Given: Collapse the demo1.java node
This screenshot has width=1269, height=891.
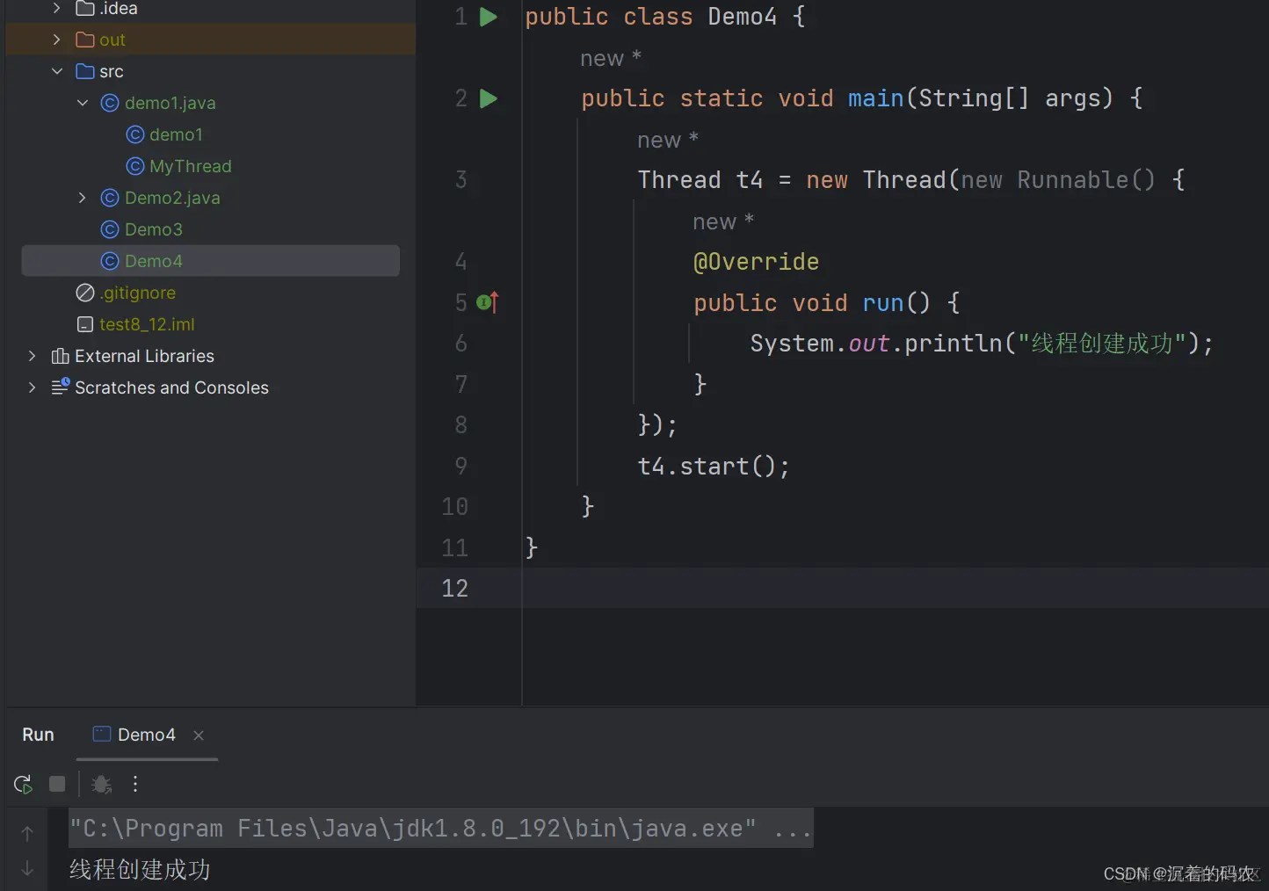Looking at the screenshot, I should click(x=82, y=103).
